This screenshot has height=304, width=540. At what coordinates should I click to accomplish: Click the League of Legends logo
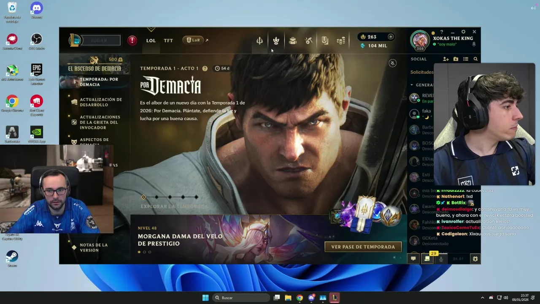point(75,40)
